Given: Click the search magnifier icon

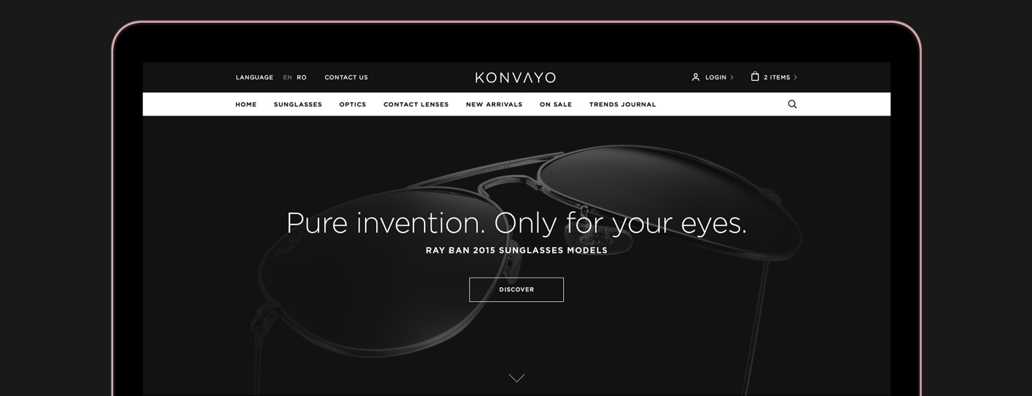Looking at the screenshot, I should pyautogui.click(x=792, y=105).
